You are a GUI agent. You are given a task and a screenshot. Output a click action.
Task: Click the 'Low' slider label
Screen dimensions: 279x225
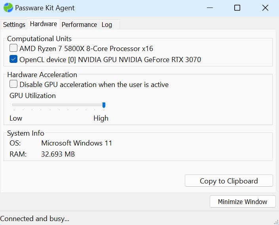click(16, 118)
